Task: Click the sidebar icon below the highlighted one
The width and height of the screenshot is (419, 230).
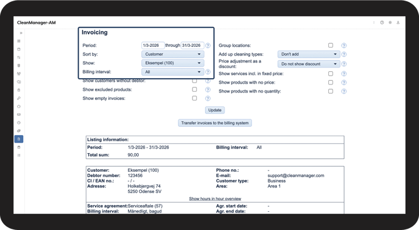Action: point(19,147)
